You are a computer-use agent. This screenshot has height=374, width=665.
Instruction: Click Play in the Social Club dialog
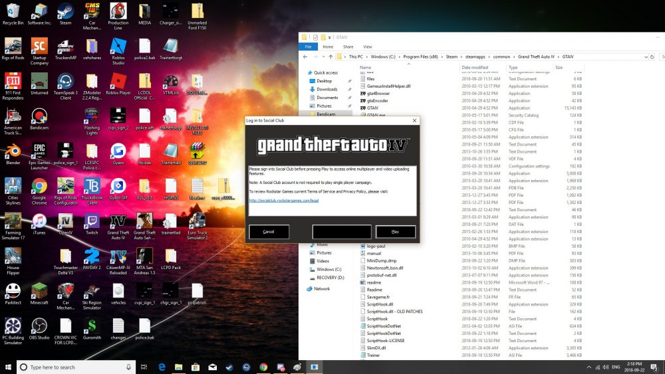pos(395,232)
